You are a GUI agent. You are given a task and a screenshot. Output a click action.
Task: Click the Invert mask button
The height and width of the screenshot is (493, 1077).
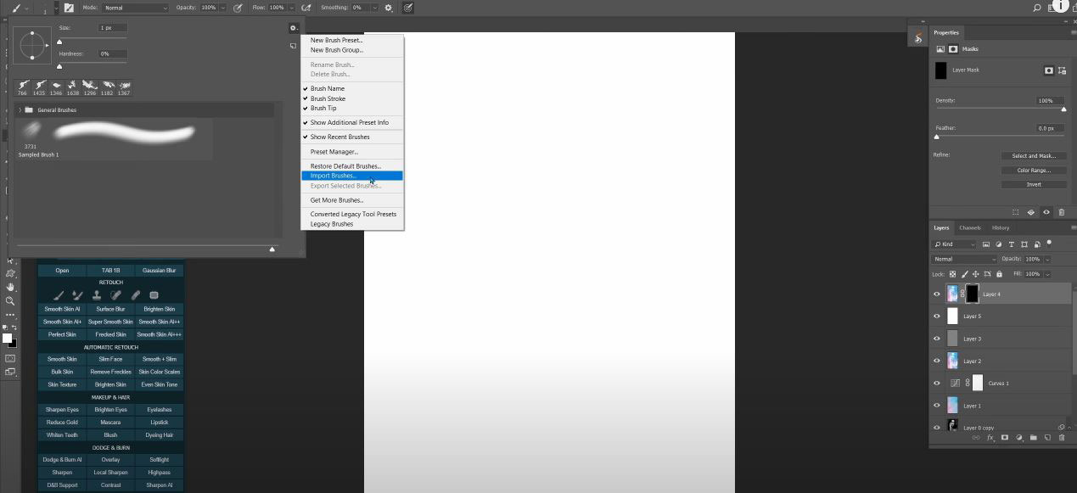[1034, 184]
